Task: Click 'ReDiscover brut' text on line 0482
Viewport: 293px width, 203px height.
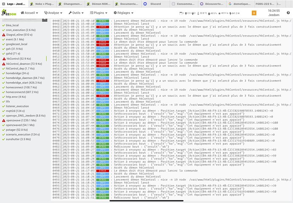Action: (127, 147)
